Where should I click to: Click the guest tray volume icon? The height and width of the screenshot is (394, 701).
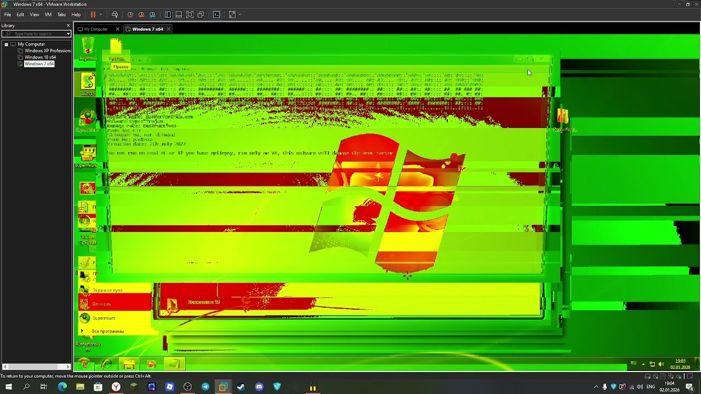click(x=661, y=364)
